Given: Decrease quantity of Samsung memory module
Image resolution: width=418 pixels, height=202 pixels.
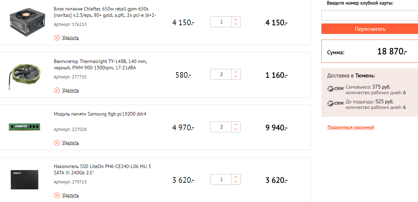Looking at the screenshot, I should tap(236, 129).
